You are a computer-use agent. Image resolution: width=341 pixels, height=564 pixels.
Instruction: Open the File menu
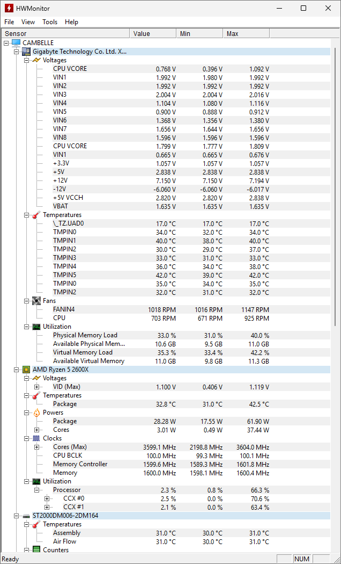pyautogui.click(x=9, y=22)
